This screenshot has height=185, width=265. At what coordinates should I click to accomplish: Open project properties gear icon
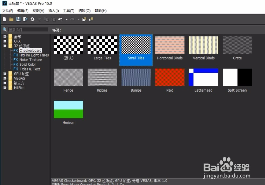tap(32, 19)
